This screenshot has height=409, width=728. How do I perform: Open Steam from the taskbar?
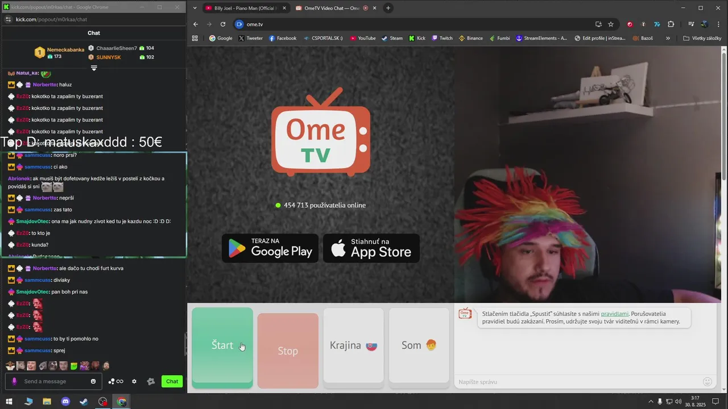(84, 402)
